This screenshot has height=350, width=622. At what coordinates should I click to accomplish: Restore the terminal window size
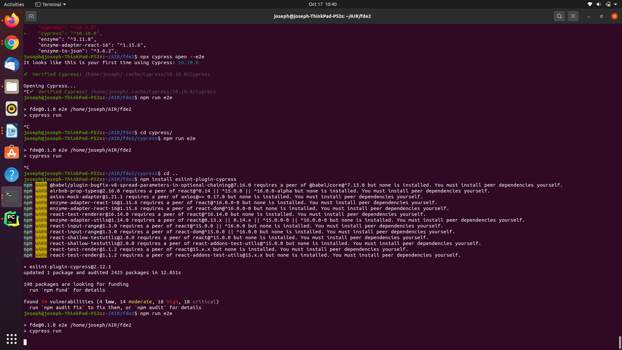pos(601,16)
